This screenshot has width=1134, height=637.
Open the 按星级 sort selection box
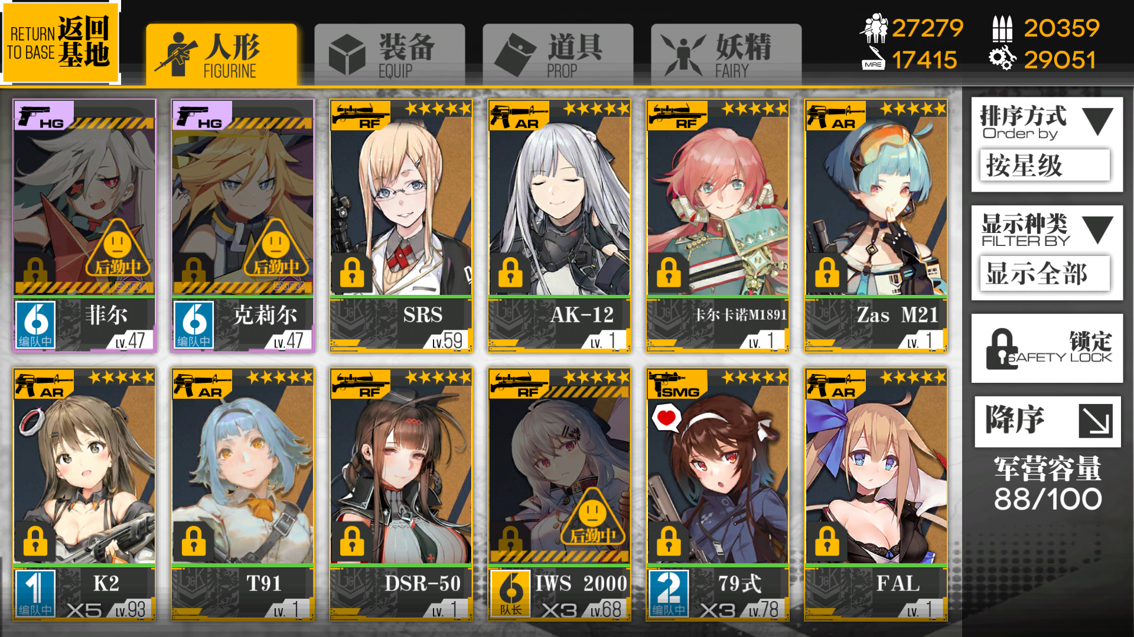point(1045,166)
